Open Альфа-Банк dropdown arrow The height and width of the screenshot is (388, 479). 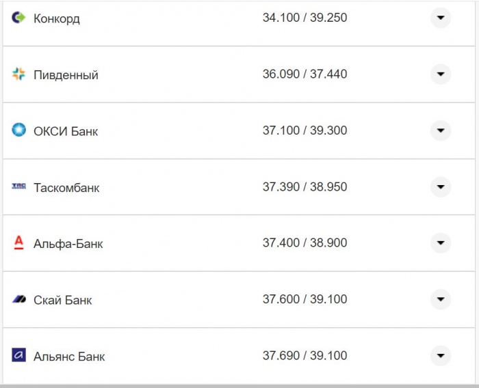click(441, 242)
